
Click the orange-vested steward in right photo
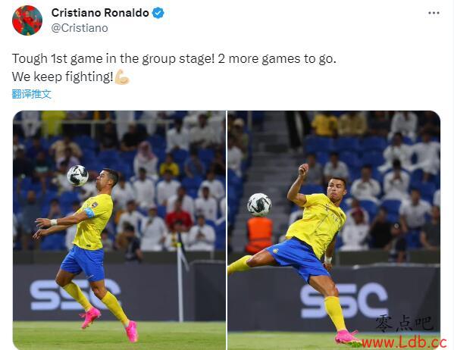pyautogui.click(x=259, y=235)
